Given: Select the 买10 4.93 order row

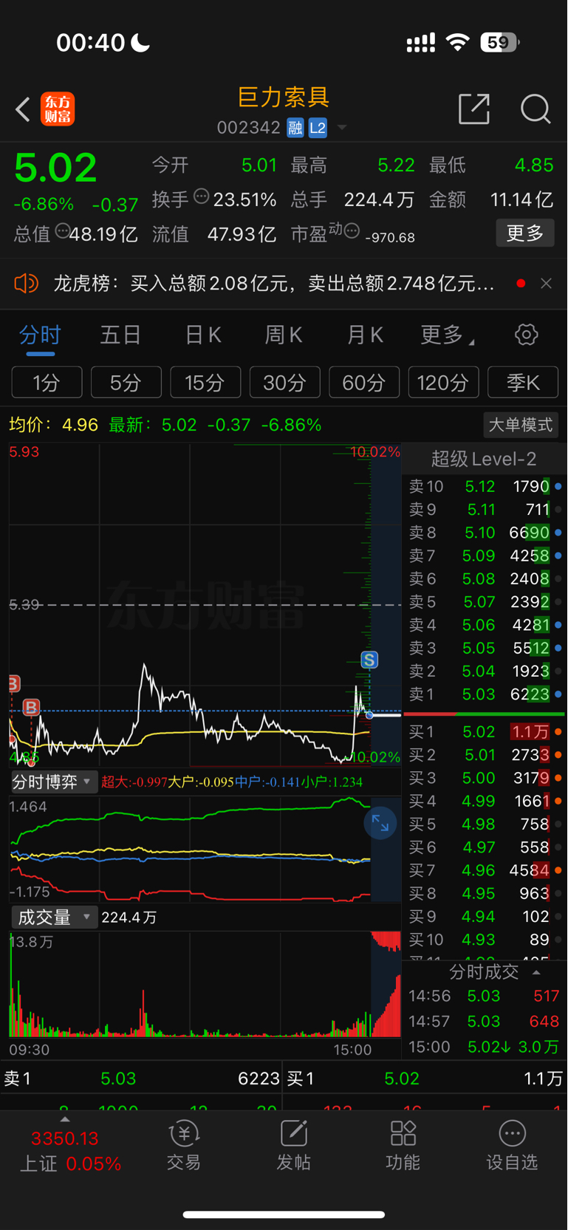Looking at the screenshot, I should tap(485, 940).
